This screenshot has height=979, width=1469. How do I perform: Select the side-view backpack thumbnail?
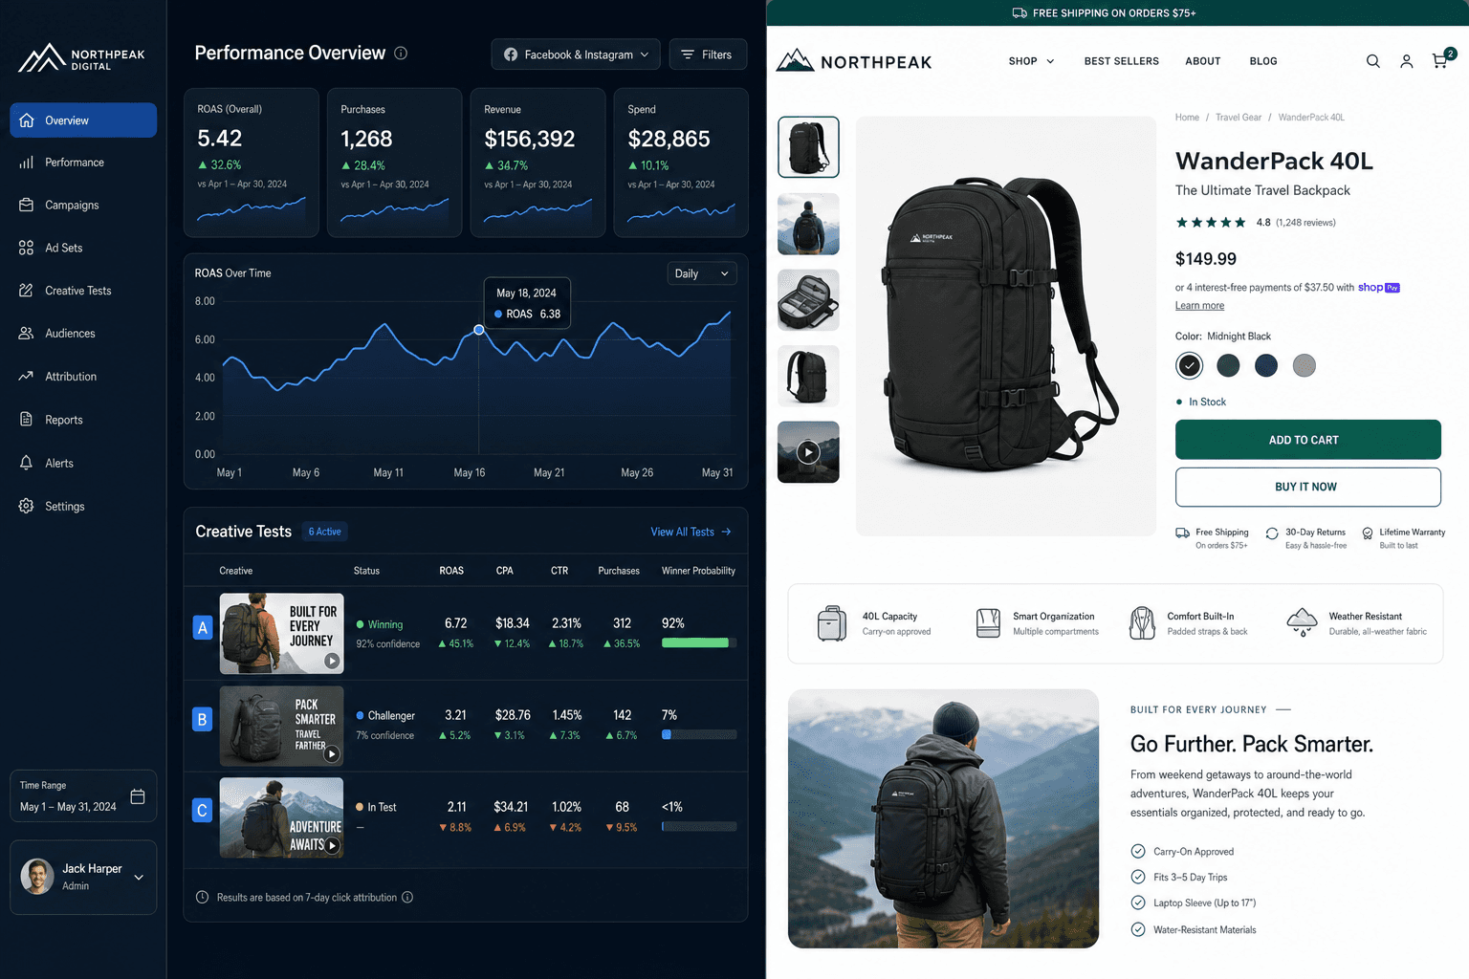click(x=808, y=376)
